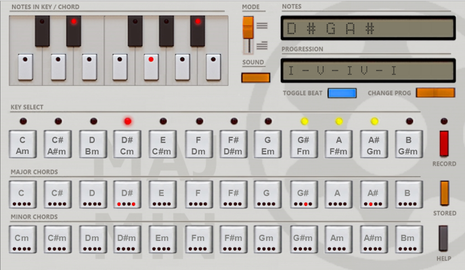Viewport: 465px width, 270px height.
Task: Play the F major chord pad
Action: pyautogui.click(x=199, y=194)
